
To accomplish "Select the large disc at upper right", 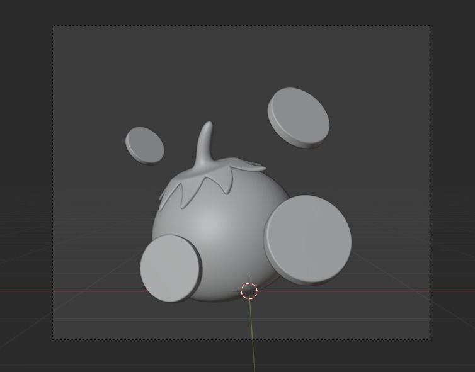I will coord(299,118).
